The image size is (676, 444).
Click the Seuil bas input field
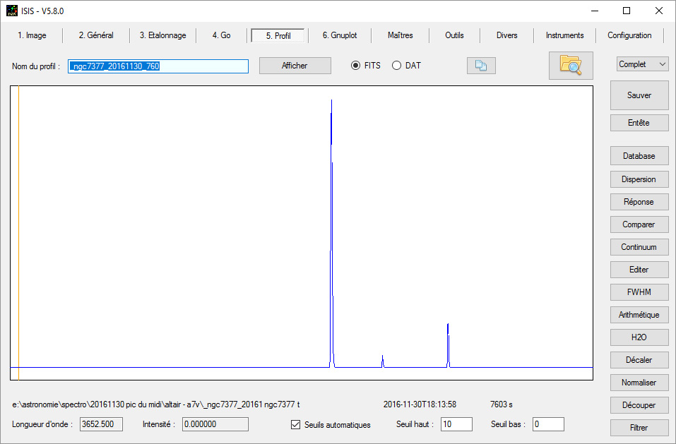[x=548, y=424]
